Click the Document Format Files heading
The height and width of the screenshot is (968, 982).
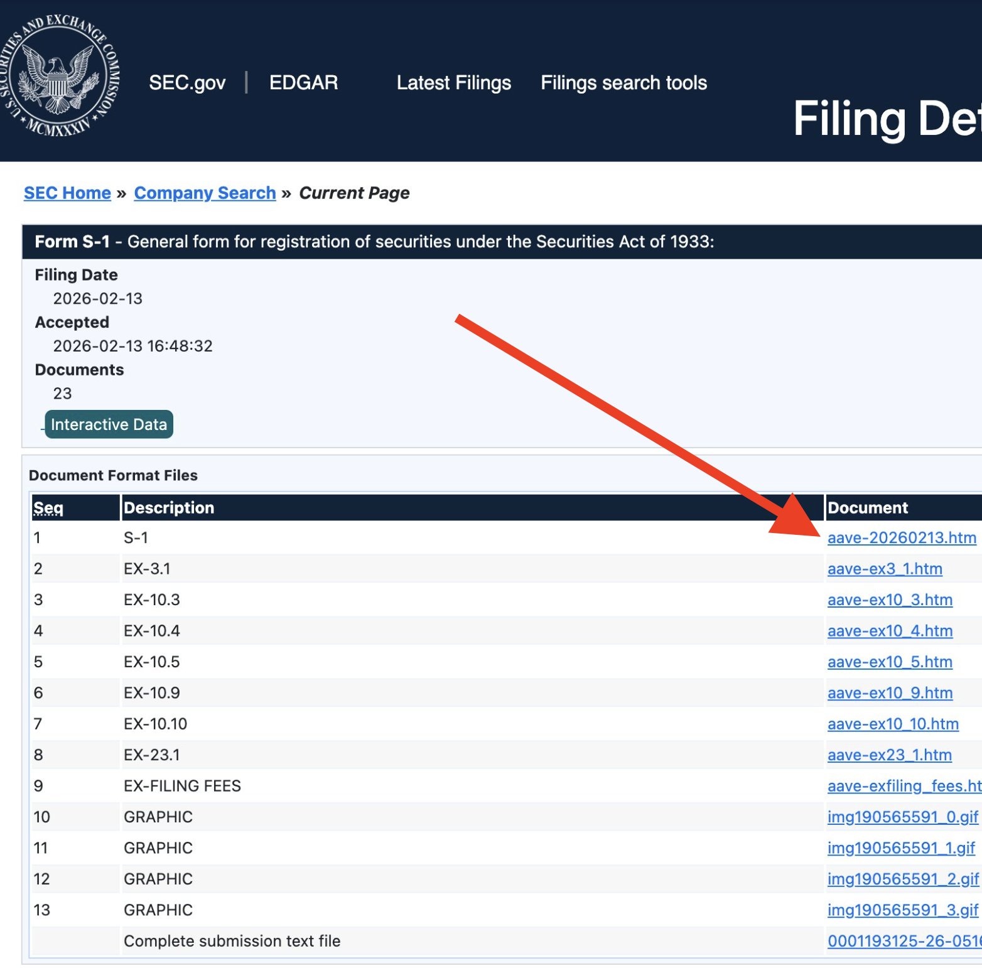[x=113, y=475]
